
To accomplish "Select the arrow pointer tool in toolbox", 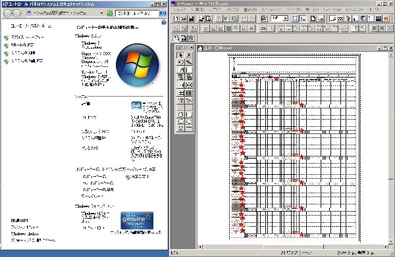I will [180, 55].
